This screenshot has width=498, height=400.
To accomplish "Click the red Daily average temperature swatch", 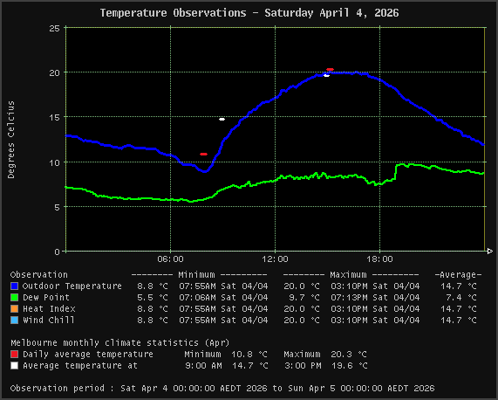I will (14, 355).
